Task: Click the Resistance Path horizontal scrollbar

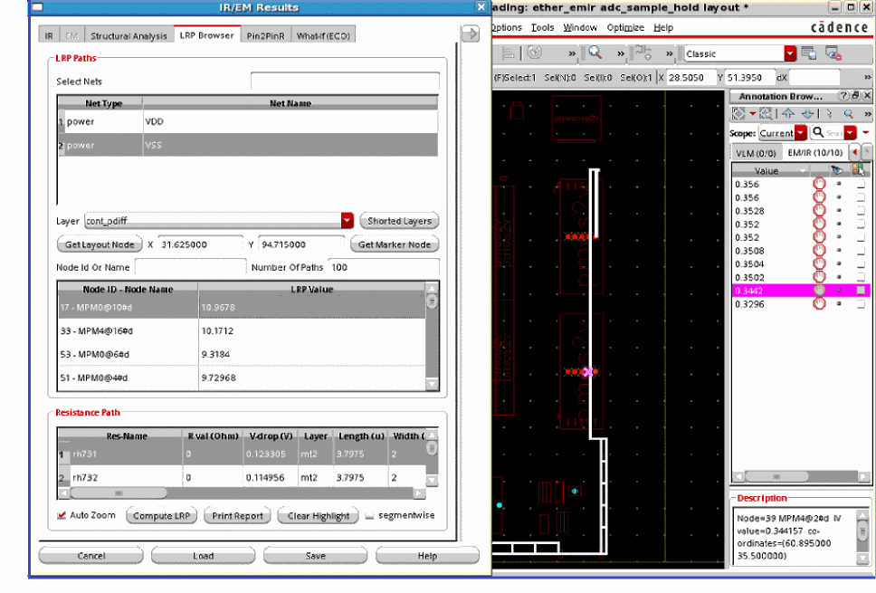Action: (118, 493)
